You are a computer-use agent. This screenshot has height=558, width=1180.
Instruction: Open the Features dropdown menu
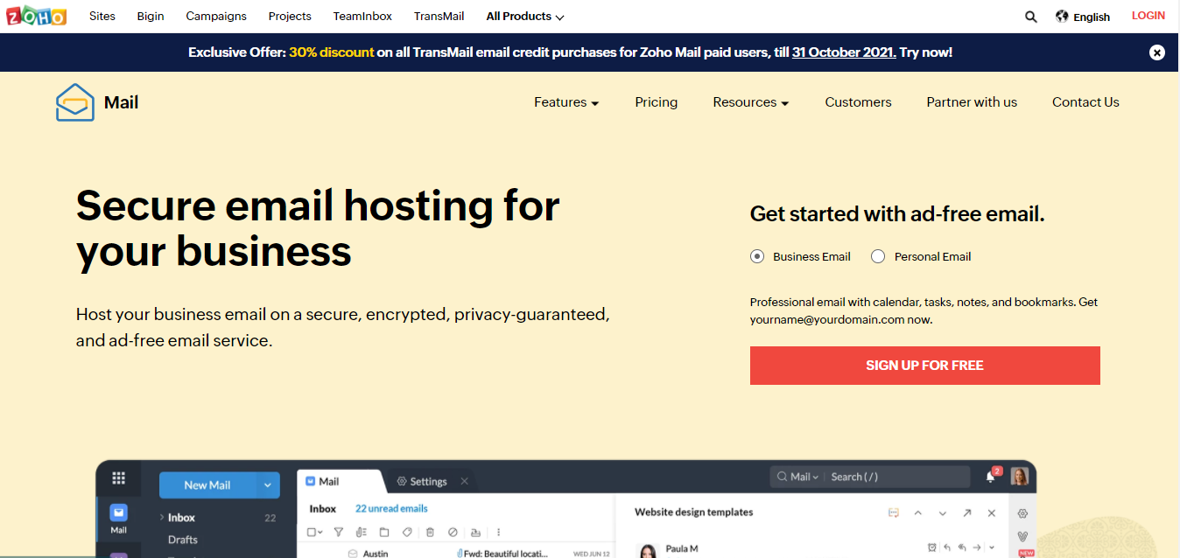(x=565, y=102)
